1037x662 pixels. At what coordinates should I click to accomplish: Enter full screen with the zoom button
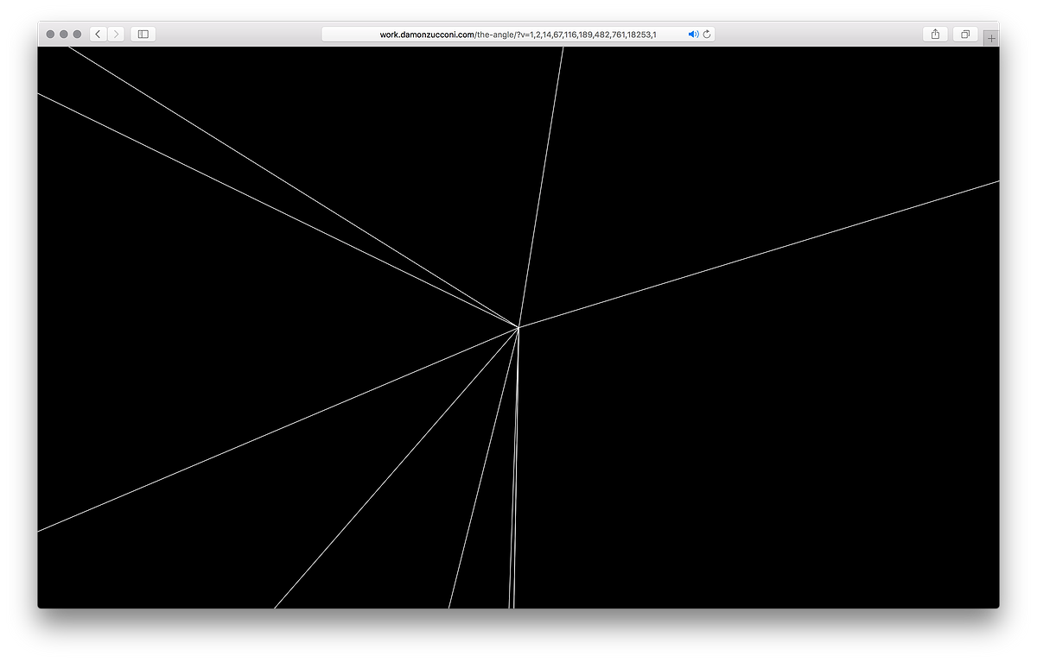click(77, 35)
